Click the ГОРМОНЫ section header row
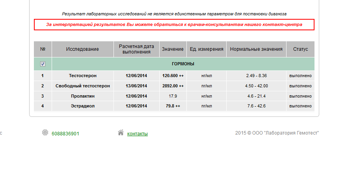Screen dimensions: 361x181 [x=183, y=64]
